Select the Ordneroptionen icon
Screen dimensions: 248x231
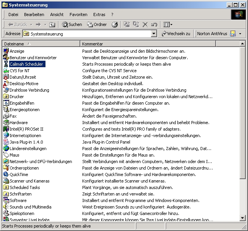[x=6, y=168]
